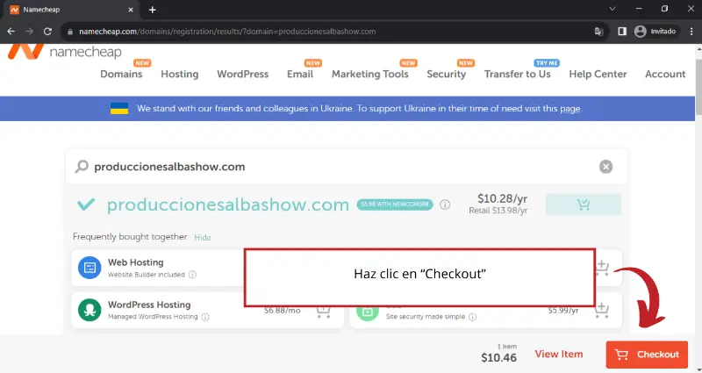Screen dimensions: 702x373
Task: Click the produccionesalbashow.com result name
Action: pos(228,204)
